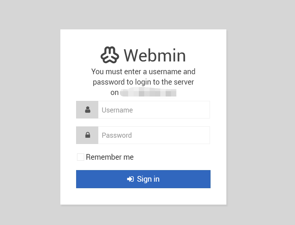Click empty white space above the Webmin logo
Viewport: 295px width, 225px height.
tap(143, 37)
